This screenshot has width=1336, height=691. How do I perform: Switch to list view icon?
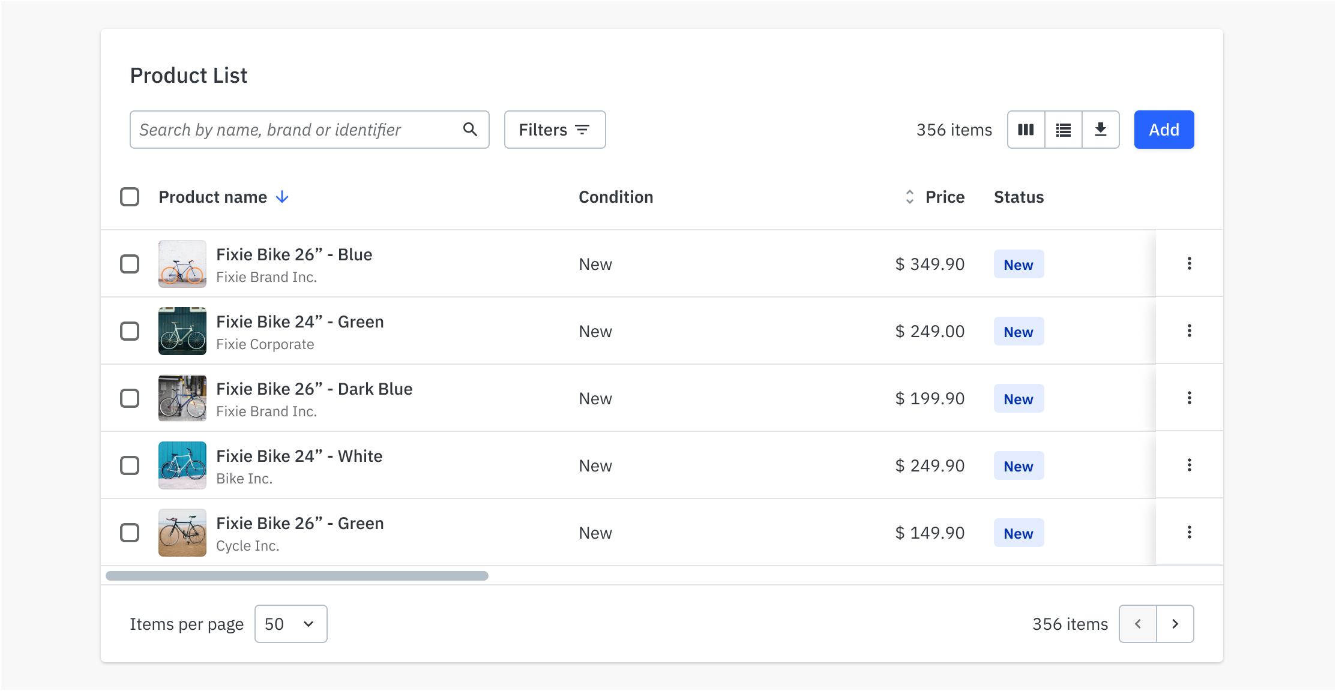(1063, 130)
